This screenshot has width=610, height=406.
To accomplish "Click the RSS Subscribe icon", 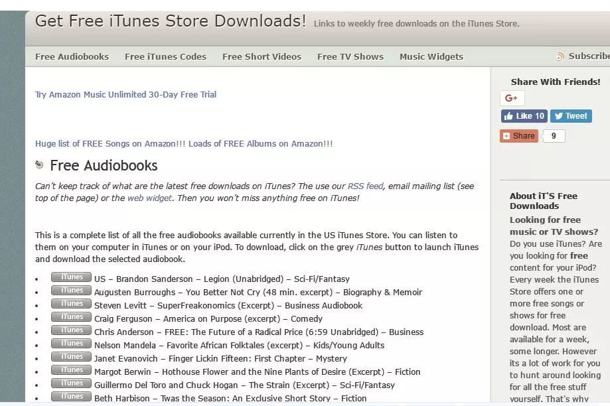I will (x=560, y=56).
